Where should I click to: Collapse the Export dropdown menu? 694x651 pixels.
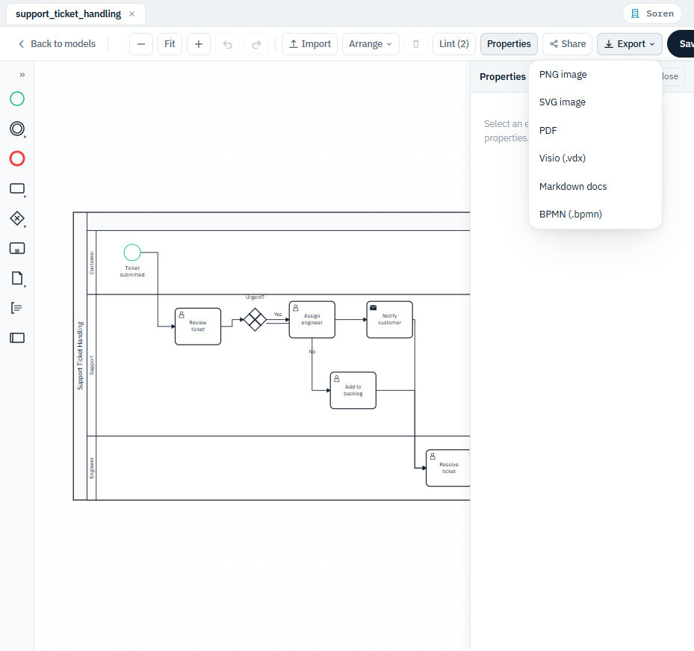tap(629, 44)
